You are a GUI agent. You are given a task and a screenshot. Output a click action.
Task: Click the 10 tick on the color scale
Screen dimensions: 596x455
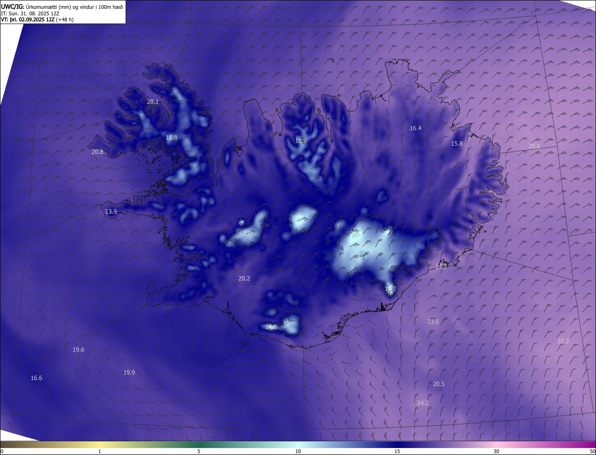tap(298, 451)
